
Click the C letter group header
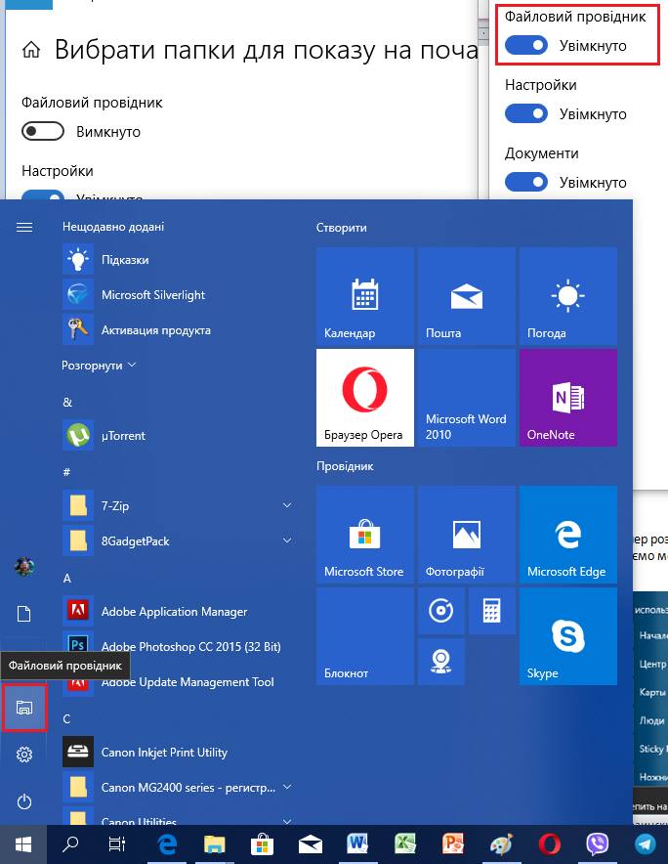tap(66, 719)
